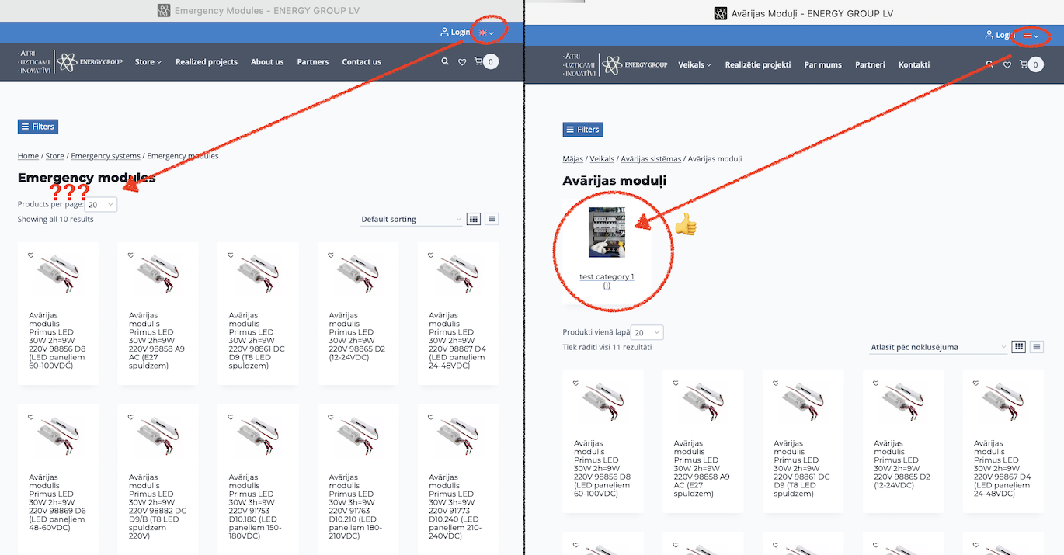Open Produkti vienā lapā dropdown
The width and height of the screenshot is (1064, 555).
[647, 332]
